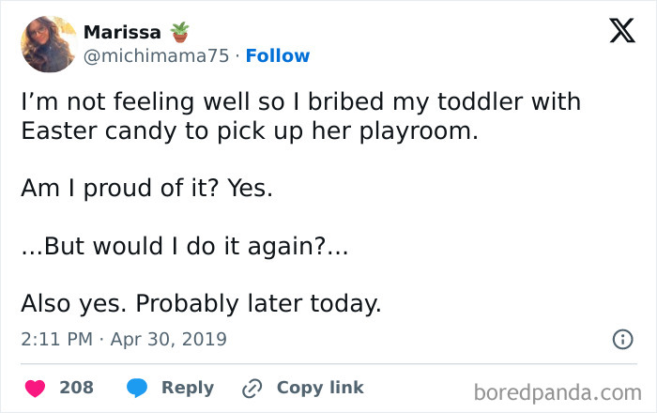
Task: Click the "But would I do it again" line
Action: [x=185, y=246]
